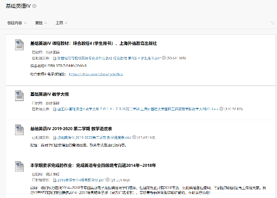This screenshot has width=277, height=198.
Task: Click file icon before 学生用书 pdf attachment
Action: coord(55,58)
